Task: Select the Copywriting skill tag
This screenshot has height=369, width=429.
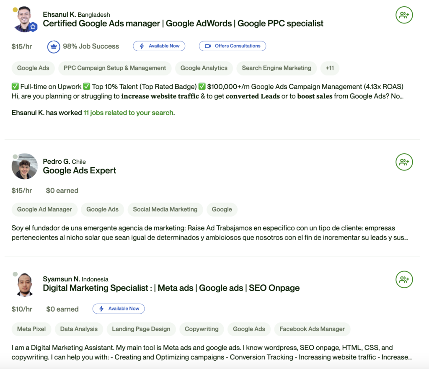Action: [202, 329]
